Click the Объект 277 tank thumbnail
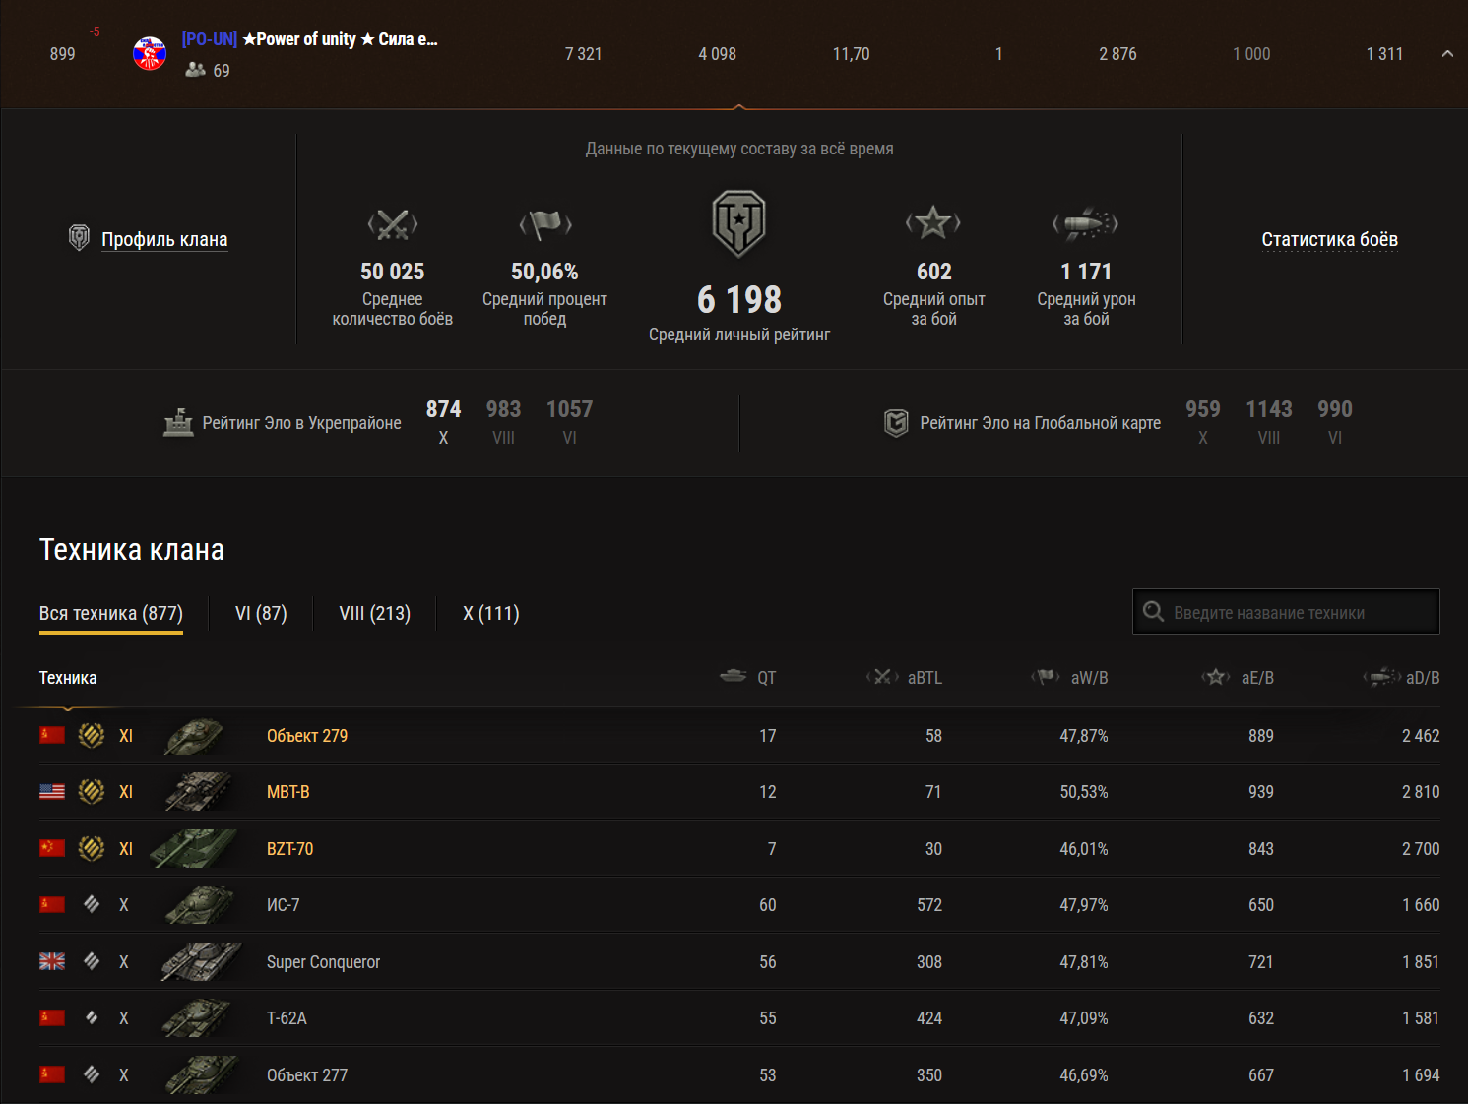This screenshot has width=1468, height=1104. pos(201,1075)
